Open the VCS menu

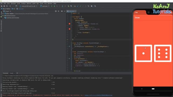(x=45, y=4)
